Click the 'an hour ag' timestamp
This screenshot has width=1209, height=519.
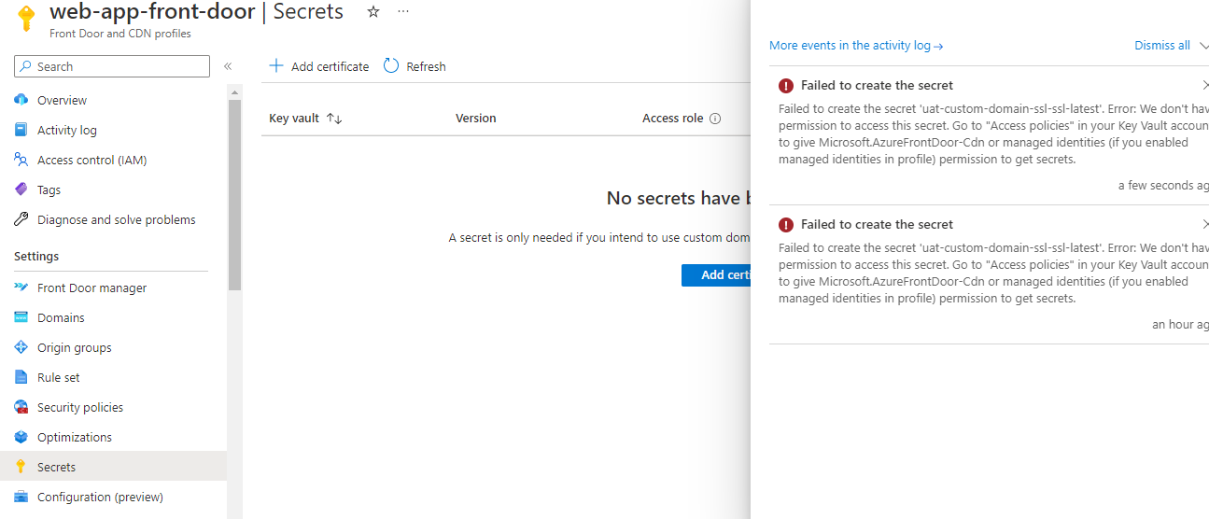click(1180, 324)
